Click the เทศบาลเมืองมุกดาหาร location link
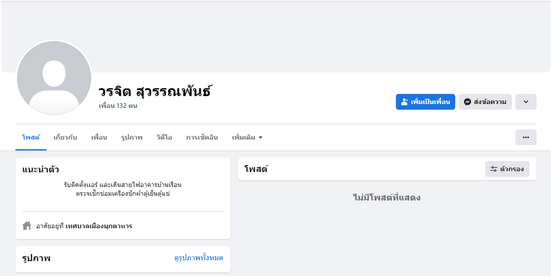 pyautogui.click(x=98, y=226)
